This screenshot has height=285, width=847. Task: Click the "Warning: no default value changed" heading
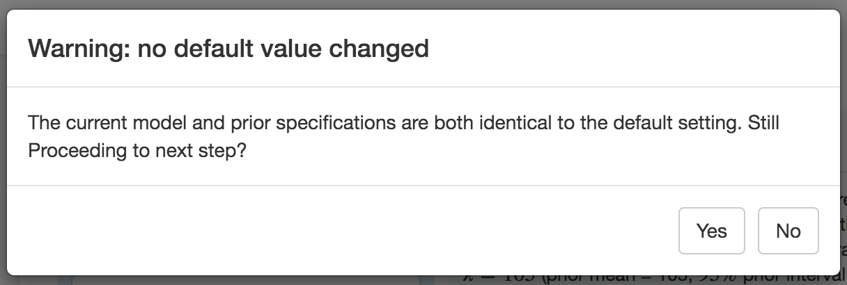228,49
